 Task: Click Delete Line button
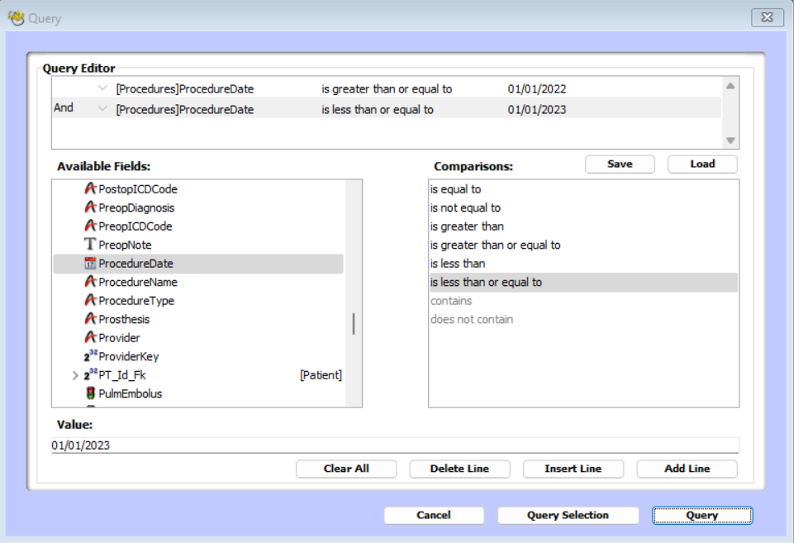[459, 469]
